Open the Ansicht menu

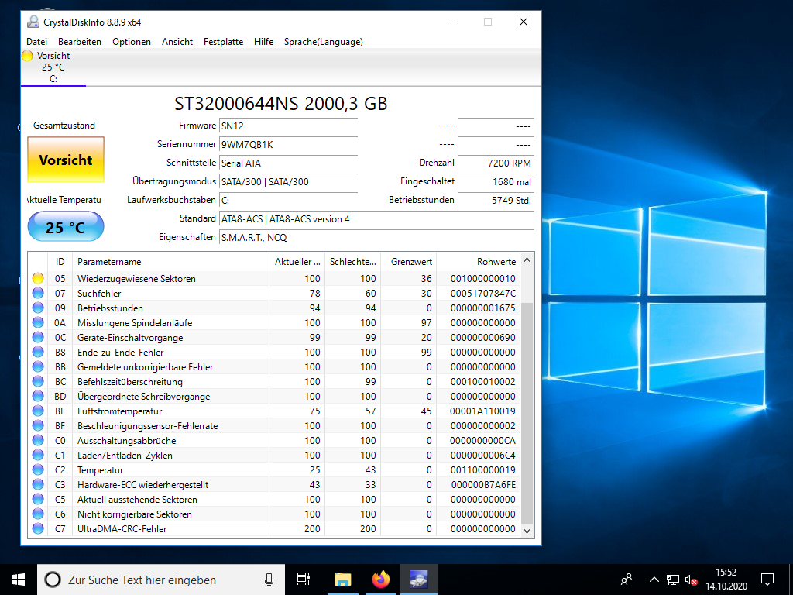click(177, 42)
